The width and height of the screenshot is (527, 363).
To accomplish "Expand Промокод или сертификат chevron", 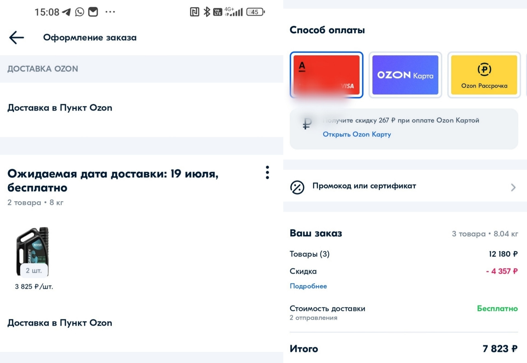I will [513, 187].
